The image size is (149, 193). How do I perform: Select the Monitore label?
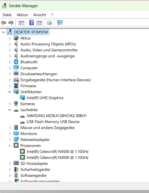[x=29, y=134]
